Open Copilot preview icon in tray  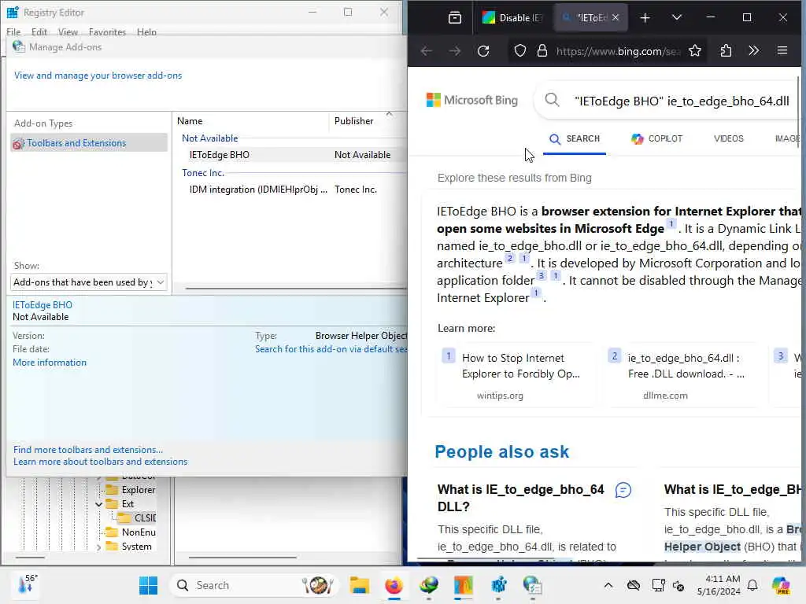coord(782,585)
